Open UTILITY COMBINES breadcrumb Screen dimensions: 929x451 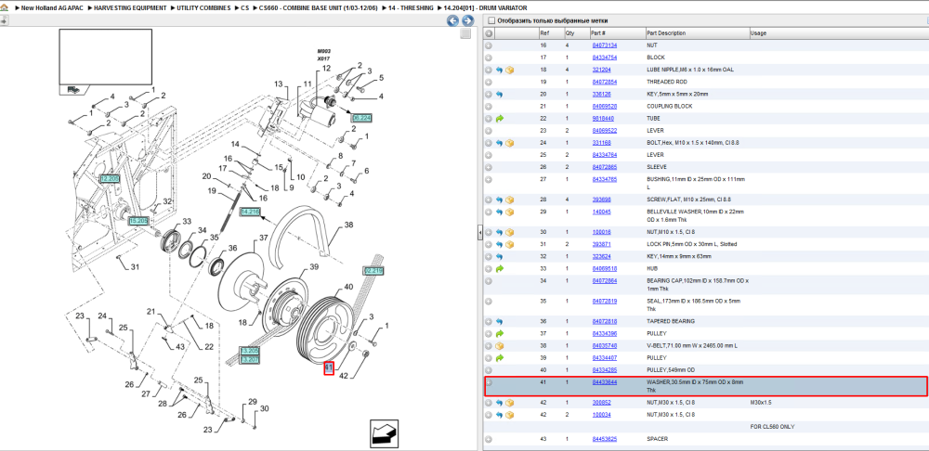203,7
